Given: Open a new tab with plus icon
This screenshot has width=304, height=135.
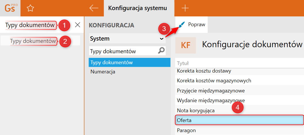Looking at the screenshot, I should 185,8.
